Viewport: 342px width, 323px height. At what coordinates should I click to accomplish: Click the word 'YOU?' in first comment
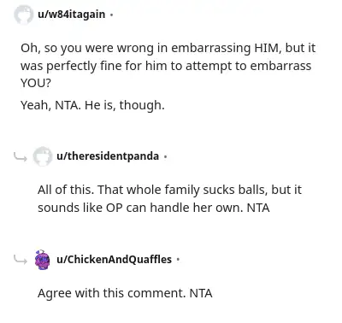click(x=36, y=83)
